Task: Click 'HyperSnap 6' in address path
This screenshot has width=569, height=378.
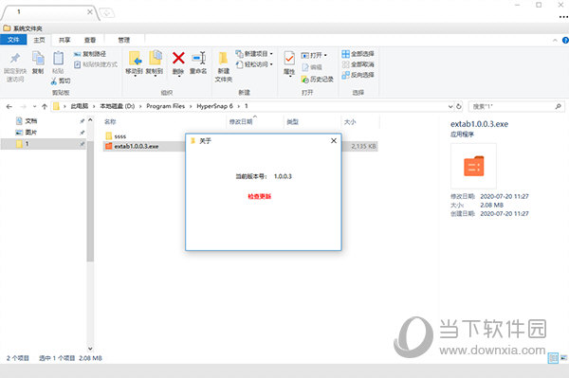Action: [x=214, y=106]
